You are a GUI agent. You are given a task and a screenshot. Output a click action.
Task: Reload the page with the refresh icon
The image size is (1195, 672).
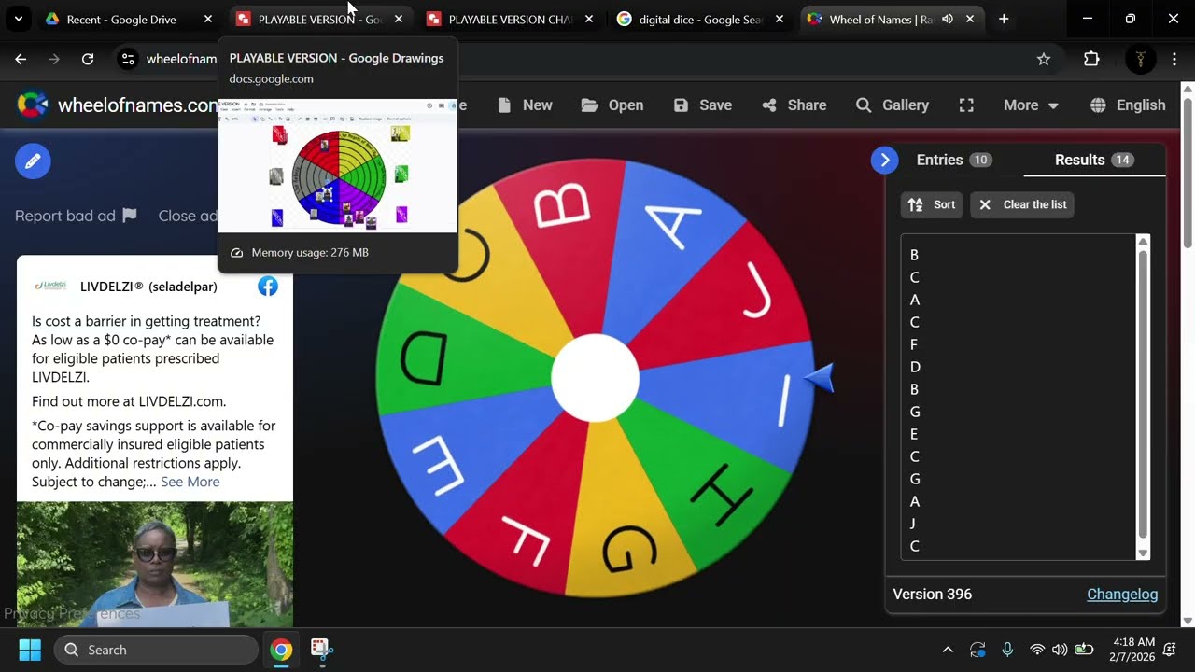tap(88, 59)
